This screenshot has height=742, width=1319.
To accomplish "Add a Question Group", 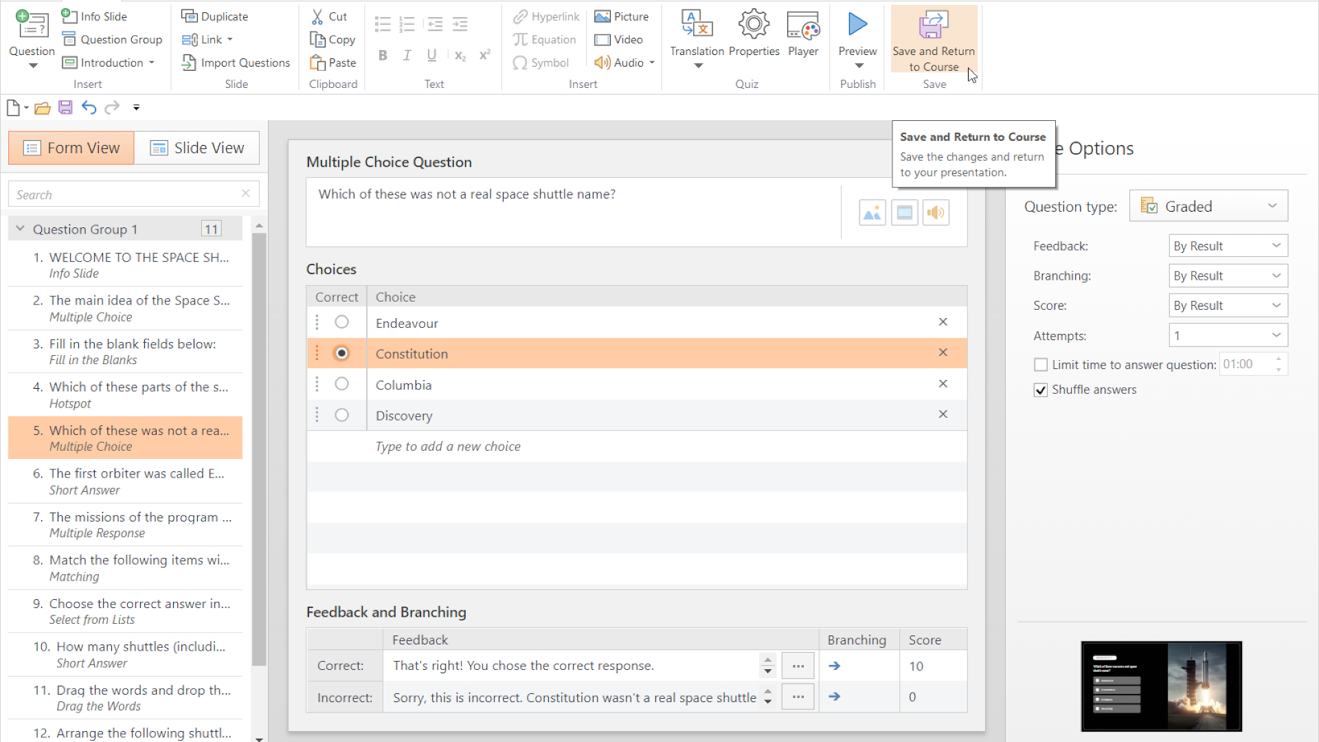I will tap(112, 39).
